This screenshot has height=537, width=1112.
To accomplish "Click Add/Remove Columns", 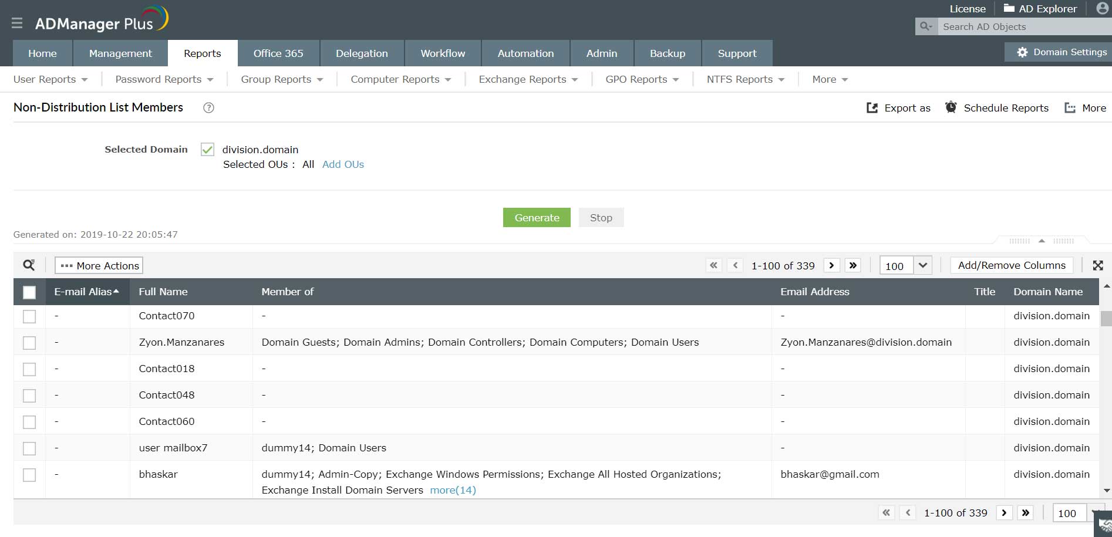I will pyautogui.click(x=1012, y=265).
